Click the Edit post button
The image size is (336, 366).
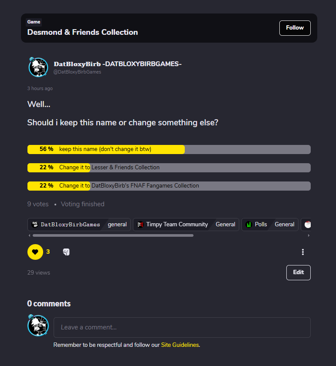point(298,272)
